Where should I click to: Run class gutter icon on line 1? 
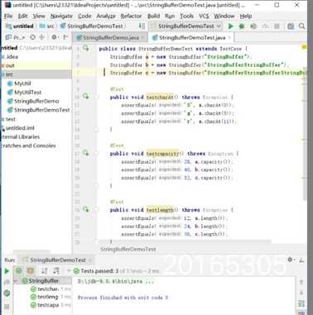pos(86,49)
